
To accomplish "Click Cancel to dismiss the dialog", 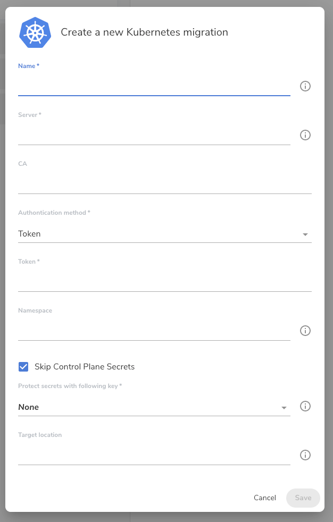I will pos(265,498).
